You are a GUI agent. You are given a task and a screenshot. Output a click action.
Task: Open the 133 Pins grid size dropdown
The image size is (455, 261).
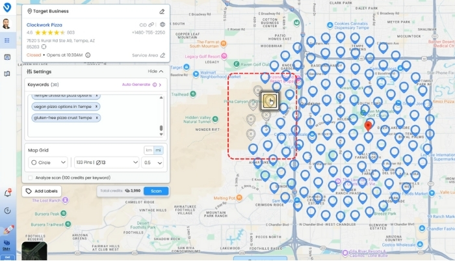[x=107, y=163]
